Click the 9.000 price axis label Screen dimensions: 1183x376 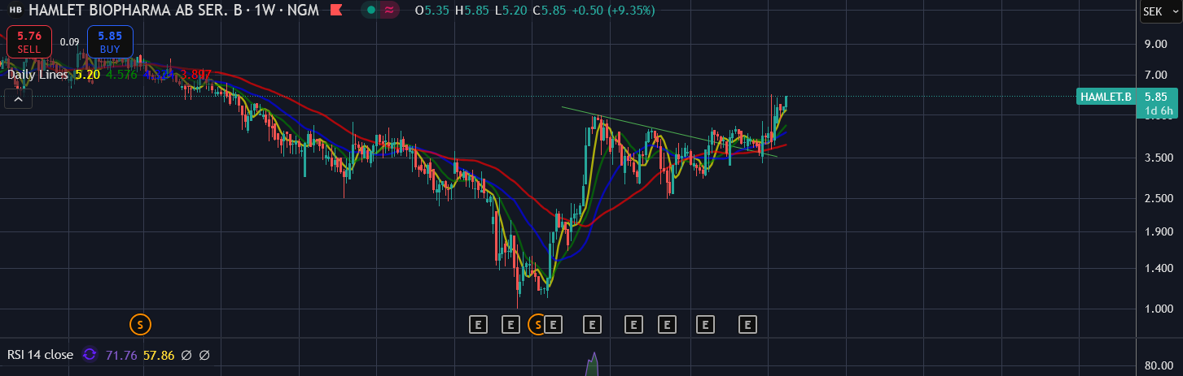pyautogui.click(x=1156, y=43)
